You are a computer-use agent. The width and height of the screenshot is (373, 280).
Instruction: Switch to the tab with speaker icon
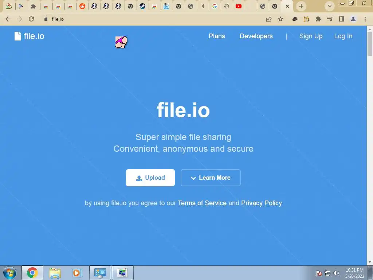(203, 7)
